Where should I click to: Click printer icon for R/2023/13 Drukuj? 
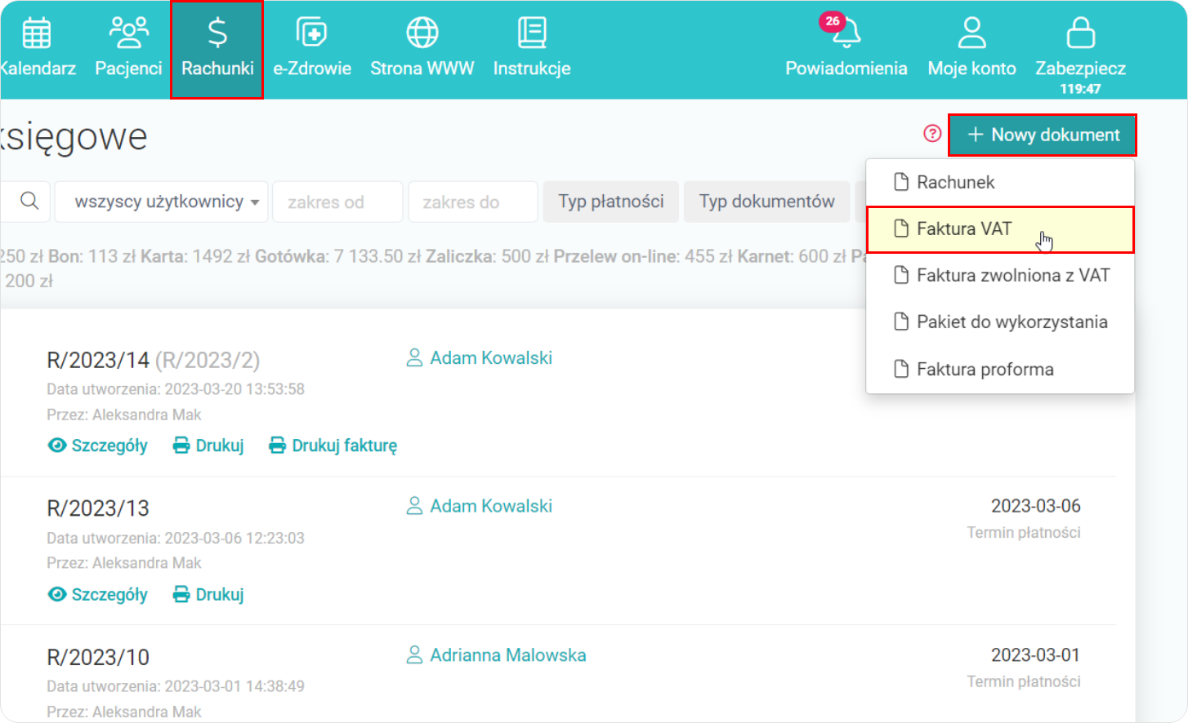(x=181, y=594)
